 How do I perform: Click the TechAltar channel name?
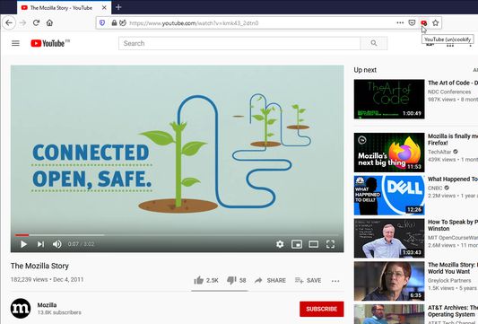tap(439, 152)
